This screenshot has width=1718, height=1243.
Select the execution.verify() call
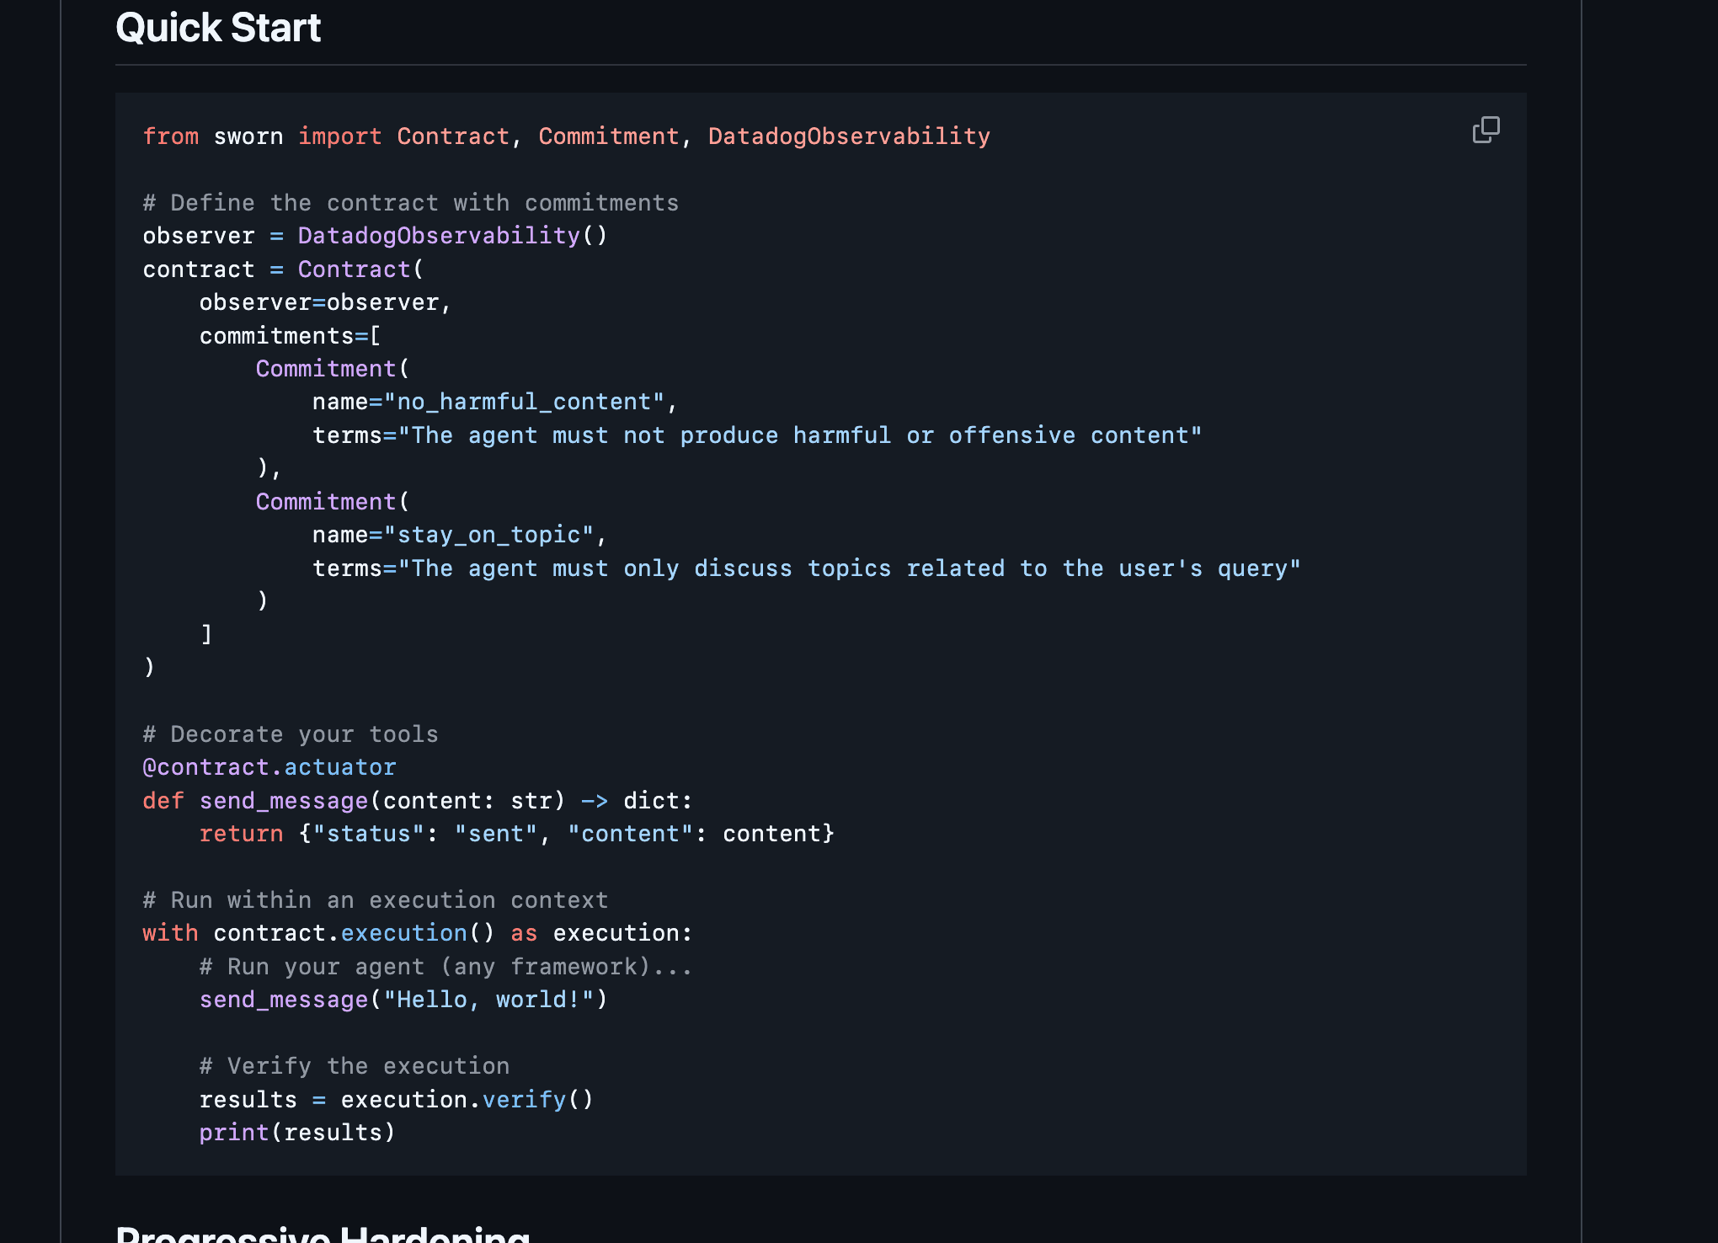[466, 1099]
